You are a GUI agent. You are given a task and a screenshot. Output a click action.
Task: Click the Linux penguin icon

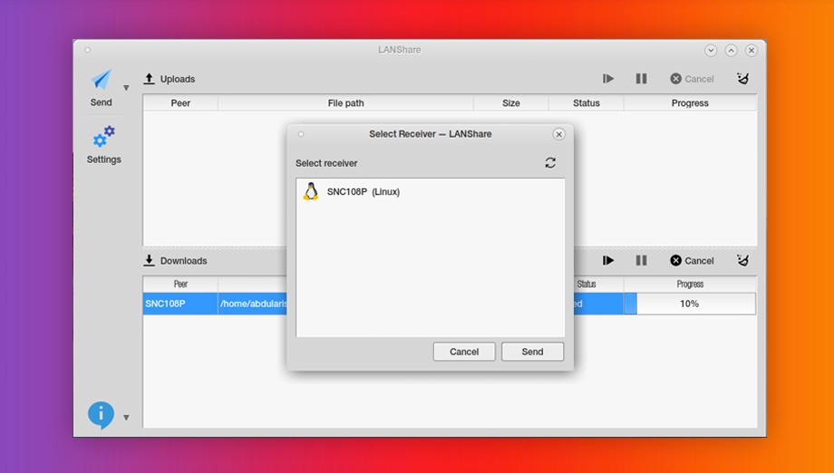pos(311,191)
